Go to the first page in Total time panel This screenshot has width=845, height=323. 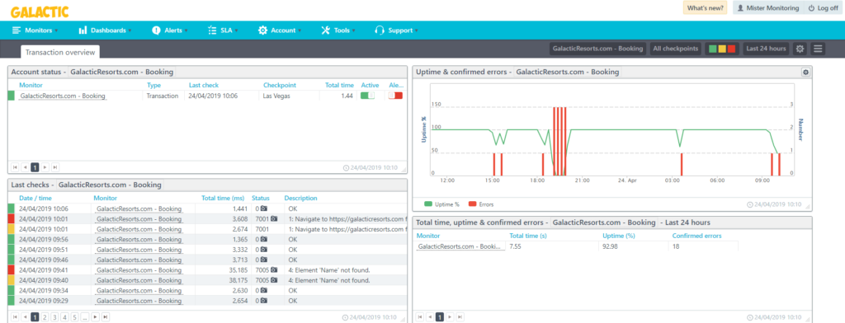coord(420,317)
